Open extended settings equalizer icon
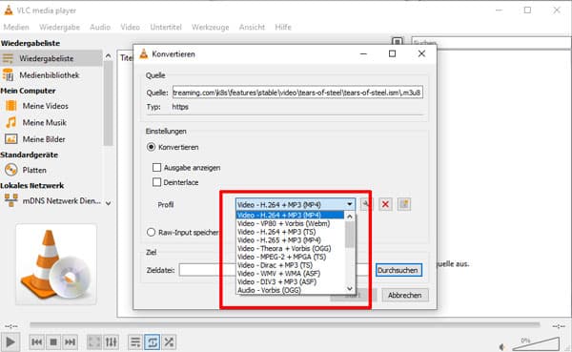572x352 pixels. click(111, 342)
